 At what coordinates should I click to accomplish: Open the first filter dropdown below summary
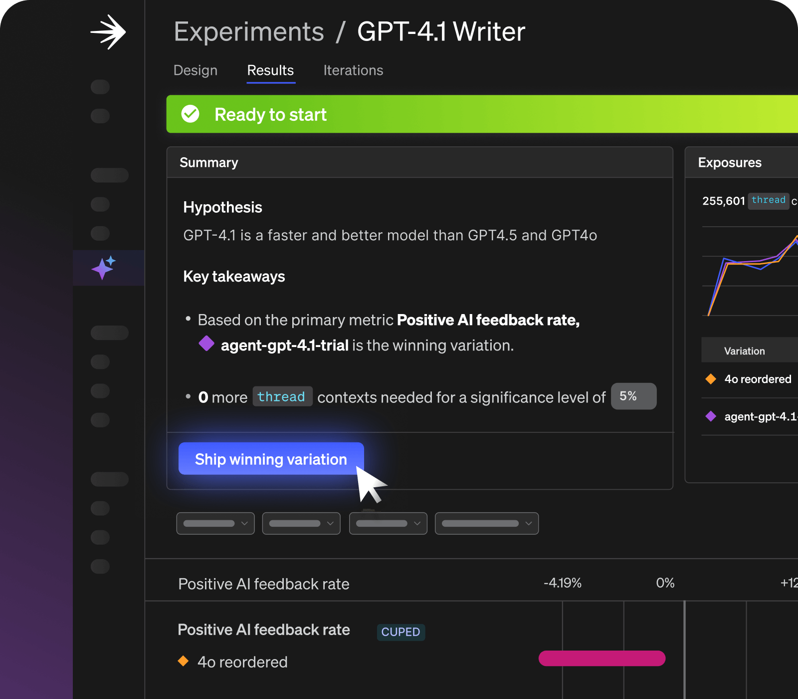click(215, 523)
